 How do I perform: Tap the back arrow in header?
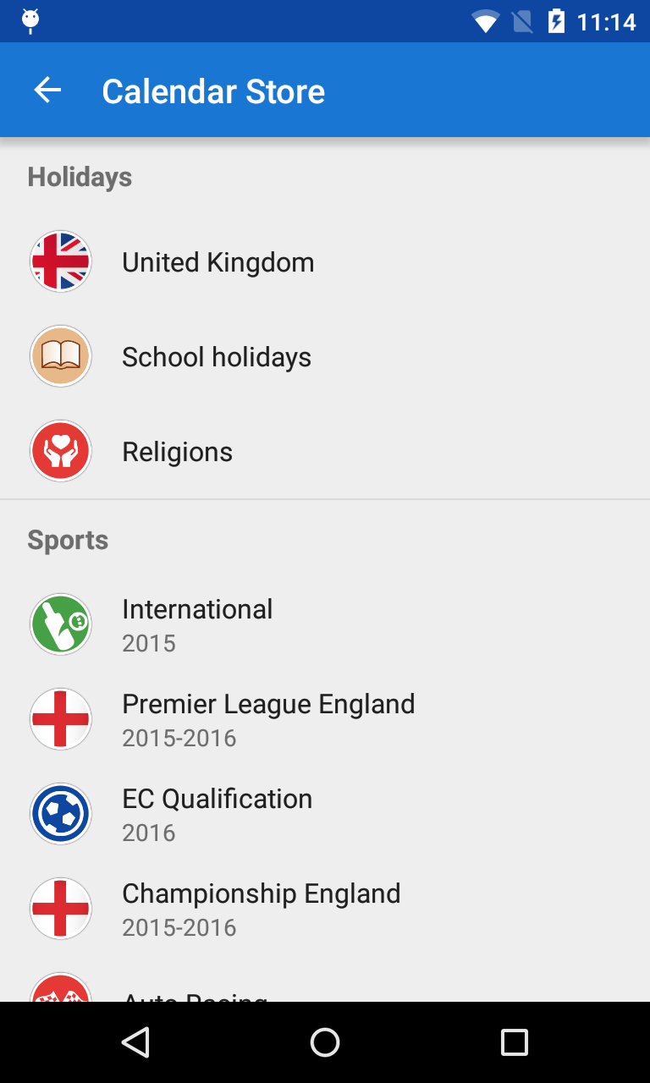[x=48, y=91]
